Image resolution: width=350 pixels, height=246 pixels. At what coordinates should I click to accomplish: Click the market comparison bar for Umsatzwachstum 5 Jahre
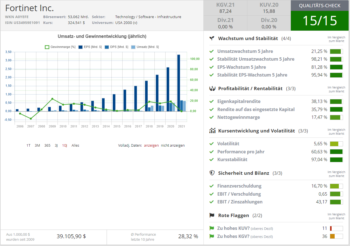coord(336,51)
